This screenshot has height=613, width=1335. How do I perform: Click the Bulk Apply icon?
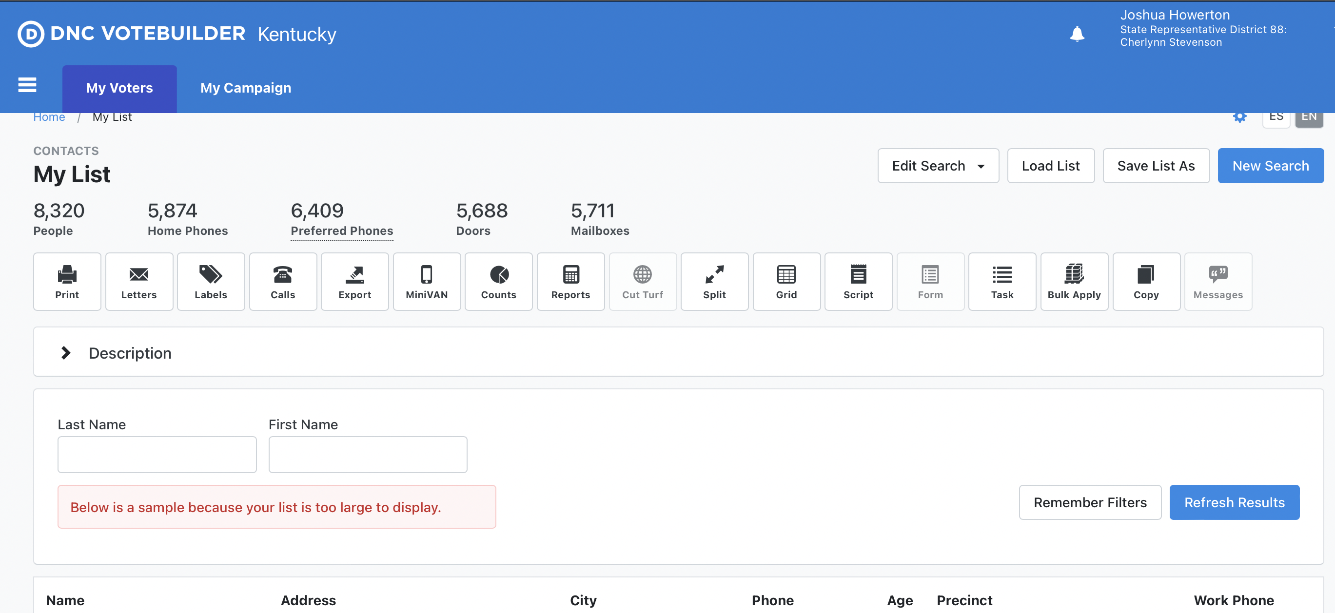click(1074, 281)
